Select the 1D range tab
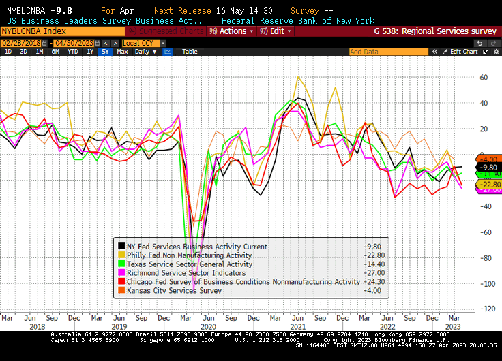Viewport: 502px width, 361px height. click(x=8, y=52)
